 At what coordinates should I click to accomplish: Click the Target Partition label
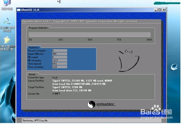point(36,87)
